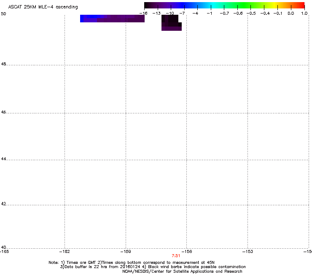The height and width of the screenshot is (274, 312).
Task: Click latitude label 48
Action: pyautogui.click(x=3, y=64)
